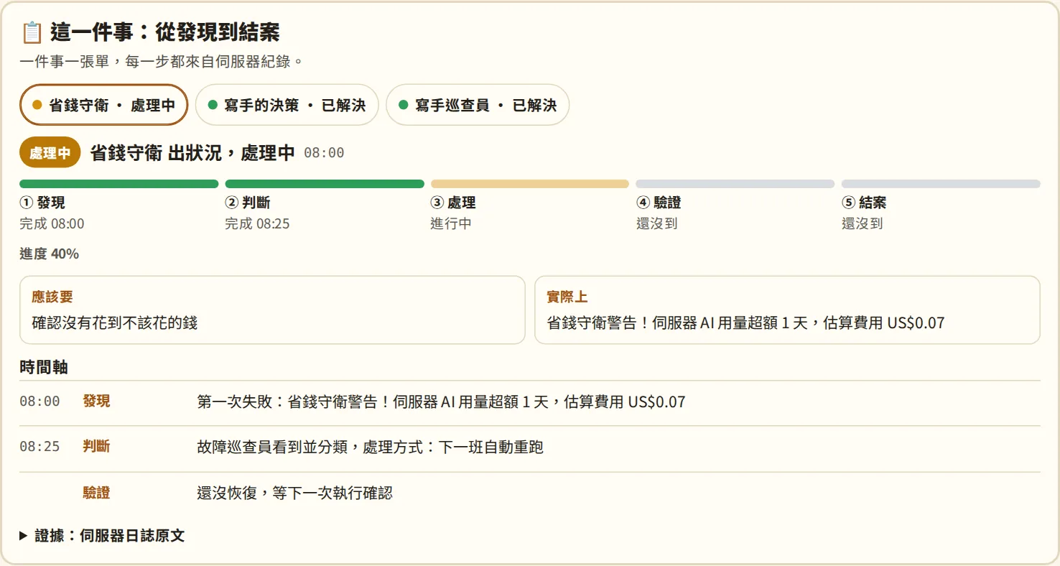Select the 省錢守衛 · 處理中 tab

[103, 105]
